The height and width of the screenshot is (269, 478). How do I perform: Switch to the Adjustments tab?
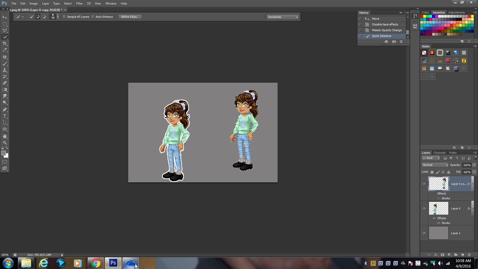pos(456,13)
